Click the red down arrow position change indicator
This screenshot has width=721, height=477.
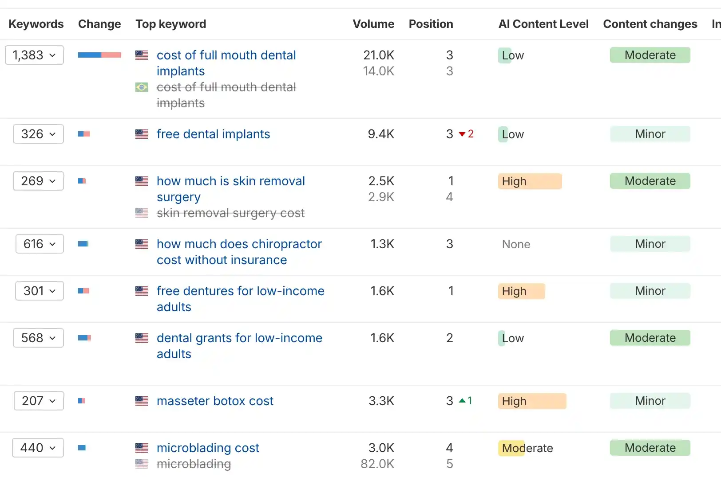point(462,134)
